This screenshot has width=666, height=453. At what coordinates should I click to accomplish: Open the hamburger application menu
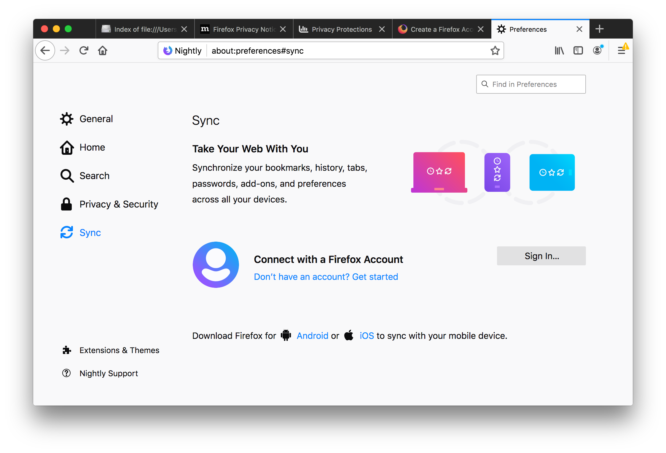[x=622, y=51]
